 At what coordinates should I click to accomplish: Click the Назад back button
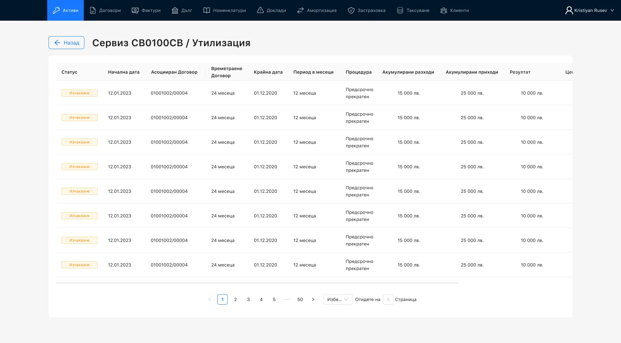(66, 43)
